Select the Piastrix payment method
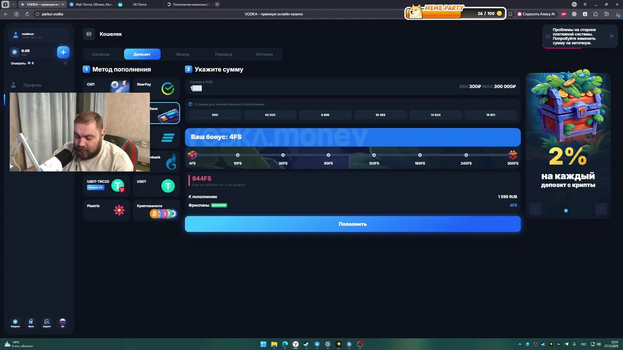 tap(106, 210)
